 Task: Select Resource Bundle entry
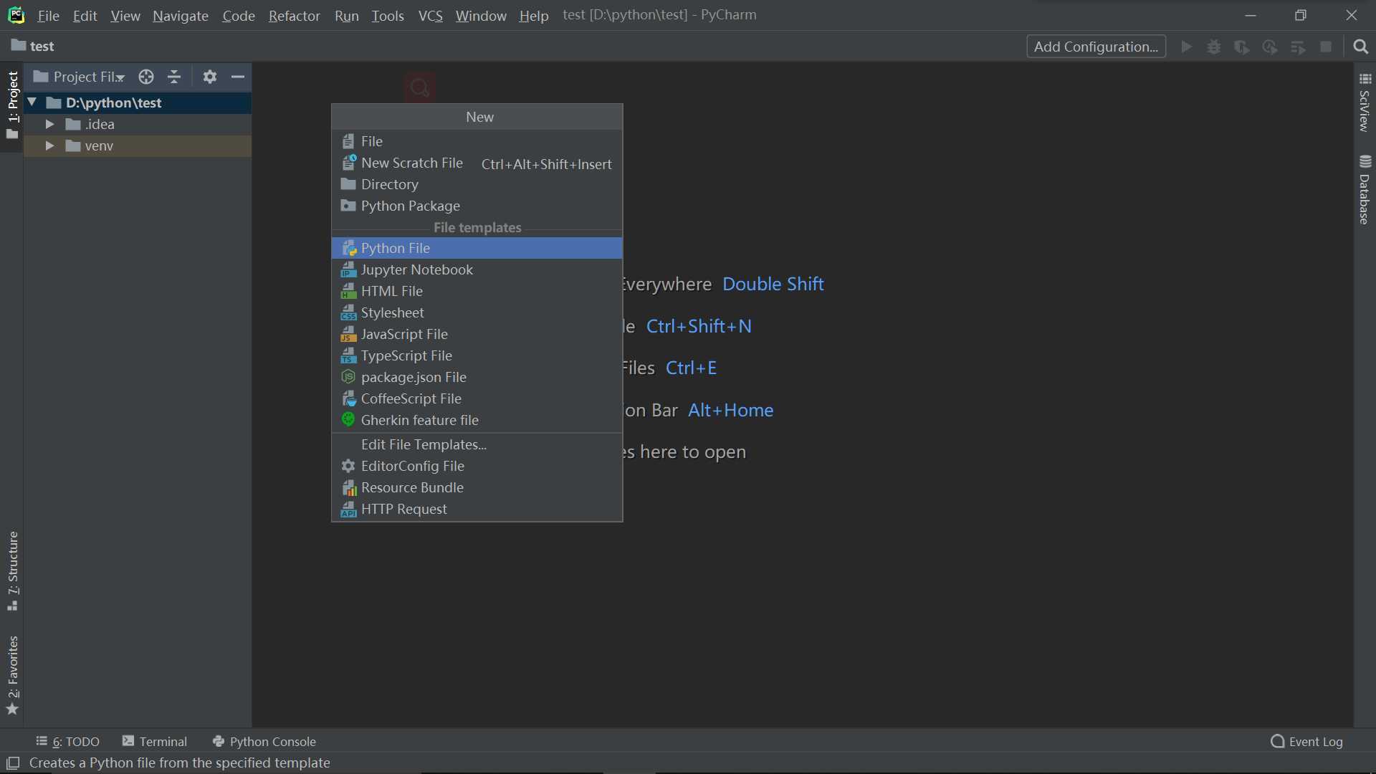click(477, 487)
